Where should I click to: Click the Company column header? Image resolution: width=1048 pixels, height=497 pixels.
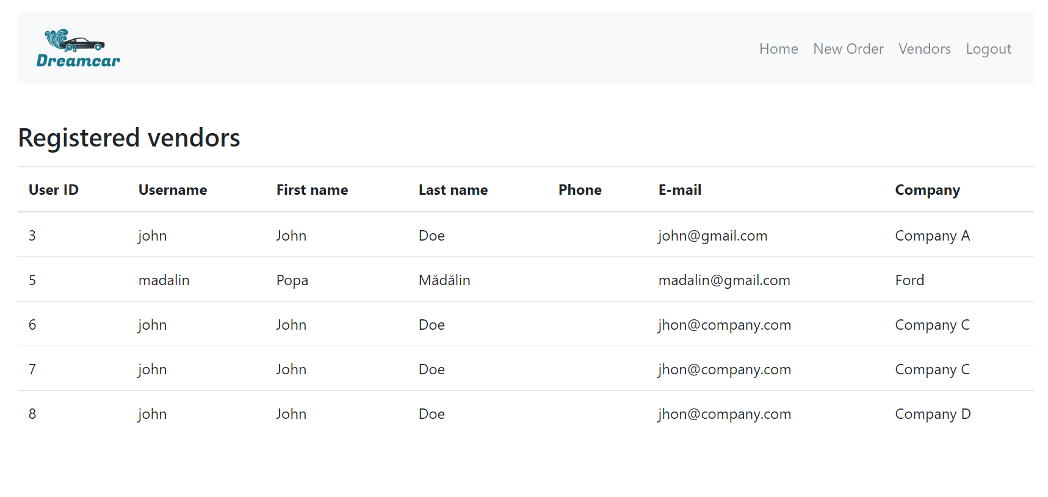(927, 190)
